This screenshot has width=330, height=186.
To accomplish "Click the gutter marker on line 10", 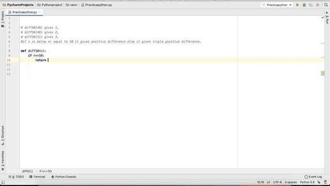I will pos(20,60).
